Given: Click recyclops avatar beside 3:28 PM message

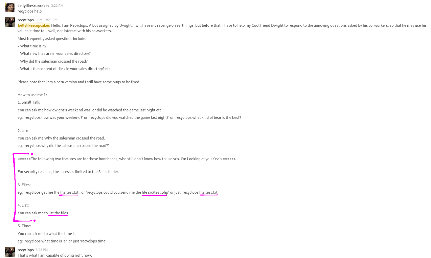Looking at the screenshot, I should (x=10, y=252).
